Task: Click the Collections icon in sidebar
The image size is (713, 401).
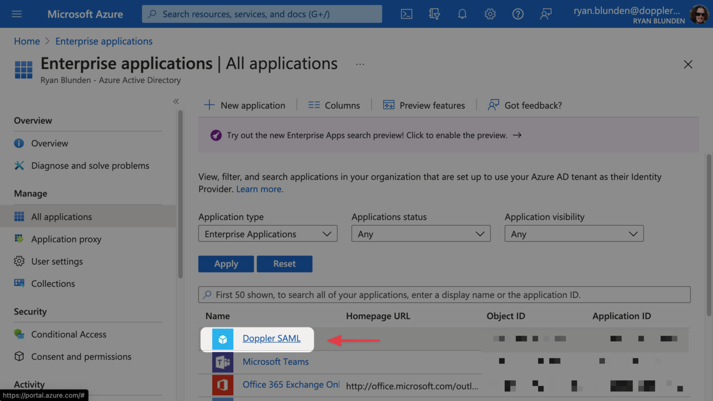Action: point(19,283)
